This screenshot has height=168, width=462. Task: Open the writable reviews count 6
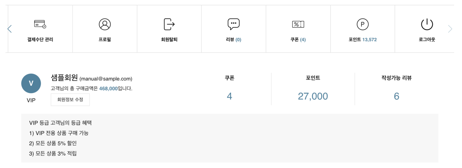pyautogui.click(x=396, y=96)
